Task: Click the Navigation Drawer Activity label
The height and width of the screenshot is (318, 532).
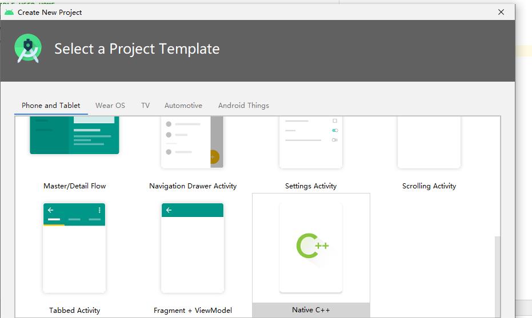Action: pos(193,186)
